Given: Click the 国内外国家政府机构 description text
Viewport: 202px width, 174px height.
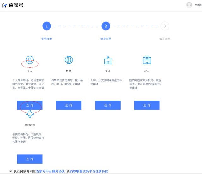Looking at the screenshot, I should (x=145, y=84).
